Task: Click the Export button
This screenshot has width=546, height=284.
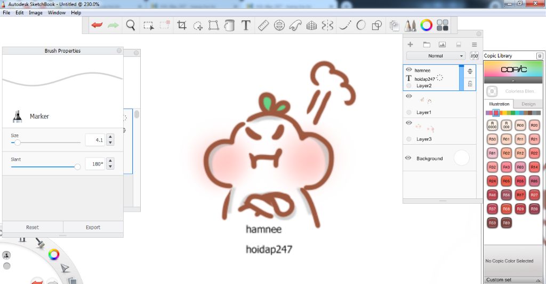Action: pyautogui.click(x=93, y=227)
